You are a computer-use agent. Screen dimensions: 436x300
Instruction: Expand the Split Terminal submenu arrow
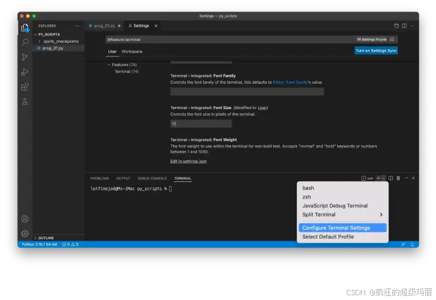tap(381, 215)
